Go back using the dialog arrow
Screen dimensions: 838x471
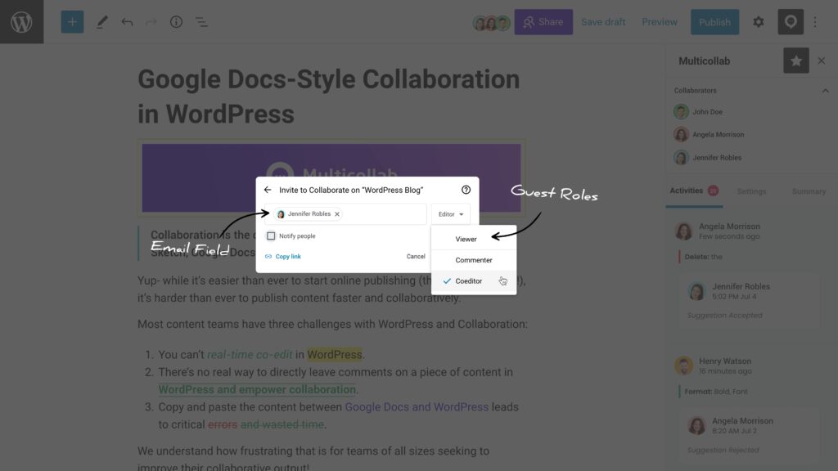pyautogui.click(x=268, y=190)
